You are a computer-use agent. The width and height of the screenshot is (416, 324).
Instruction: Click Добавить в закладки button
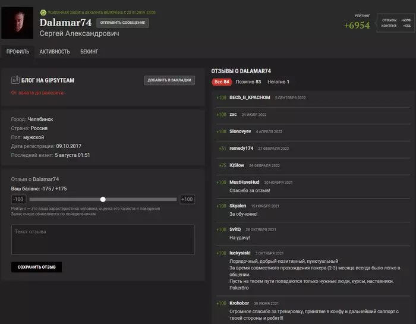(x=169, y=80)
